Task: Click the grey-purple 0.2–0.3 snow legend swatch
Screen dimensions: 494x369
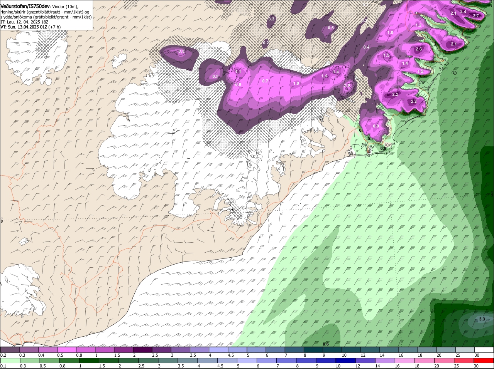Action: coord(10,349)
